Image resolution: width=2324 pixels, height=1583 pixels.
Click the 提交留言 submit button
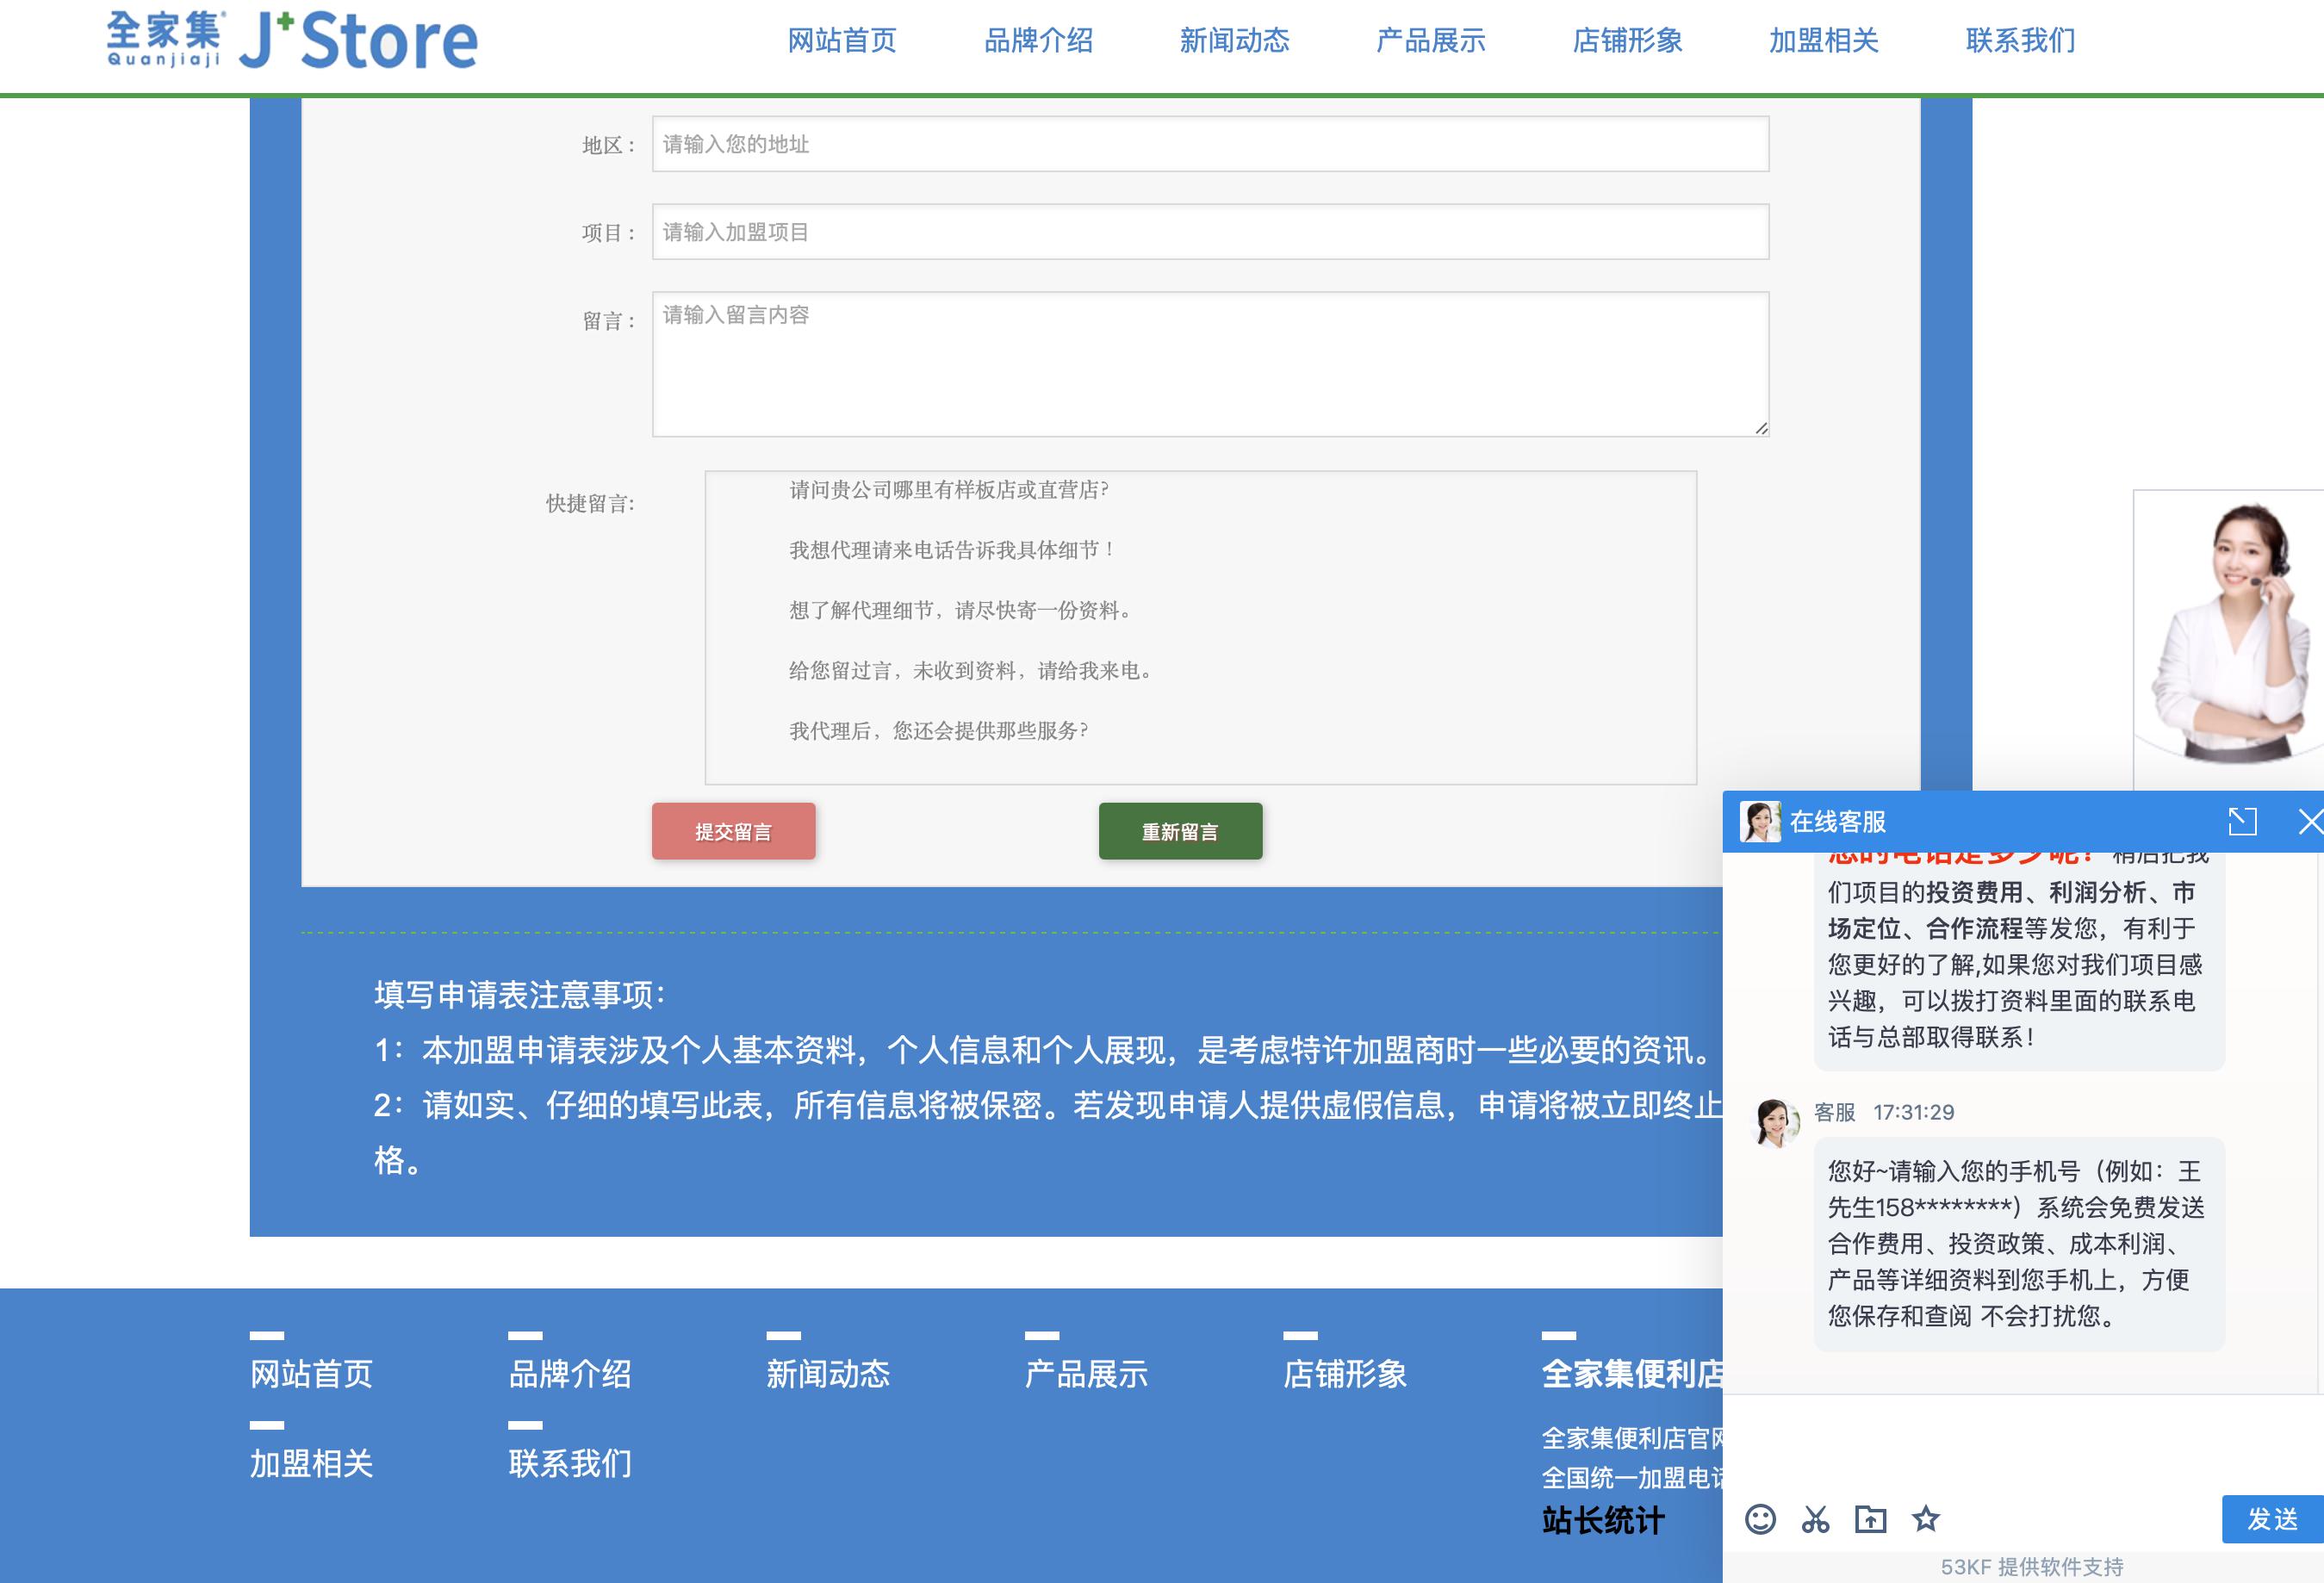click(x=732, y=830)
